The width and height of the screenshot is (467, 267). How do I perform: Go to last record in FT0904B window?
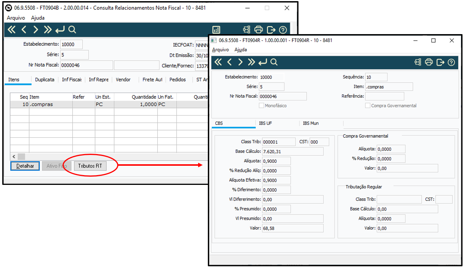coord(47,30)
